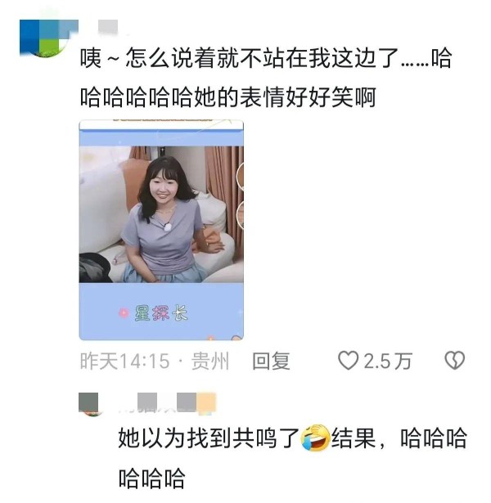This screenshot has height=503, width=491.
Task: Tap the pink flower icon beside 星探长
Action: tap(124, 313)
